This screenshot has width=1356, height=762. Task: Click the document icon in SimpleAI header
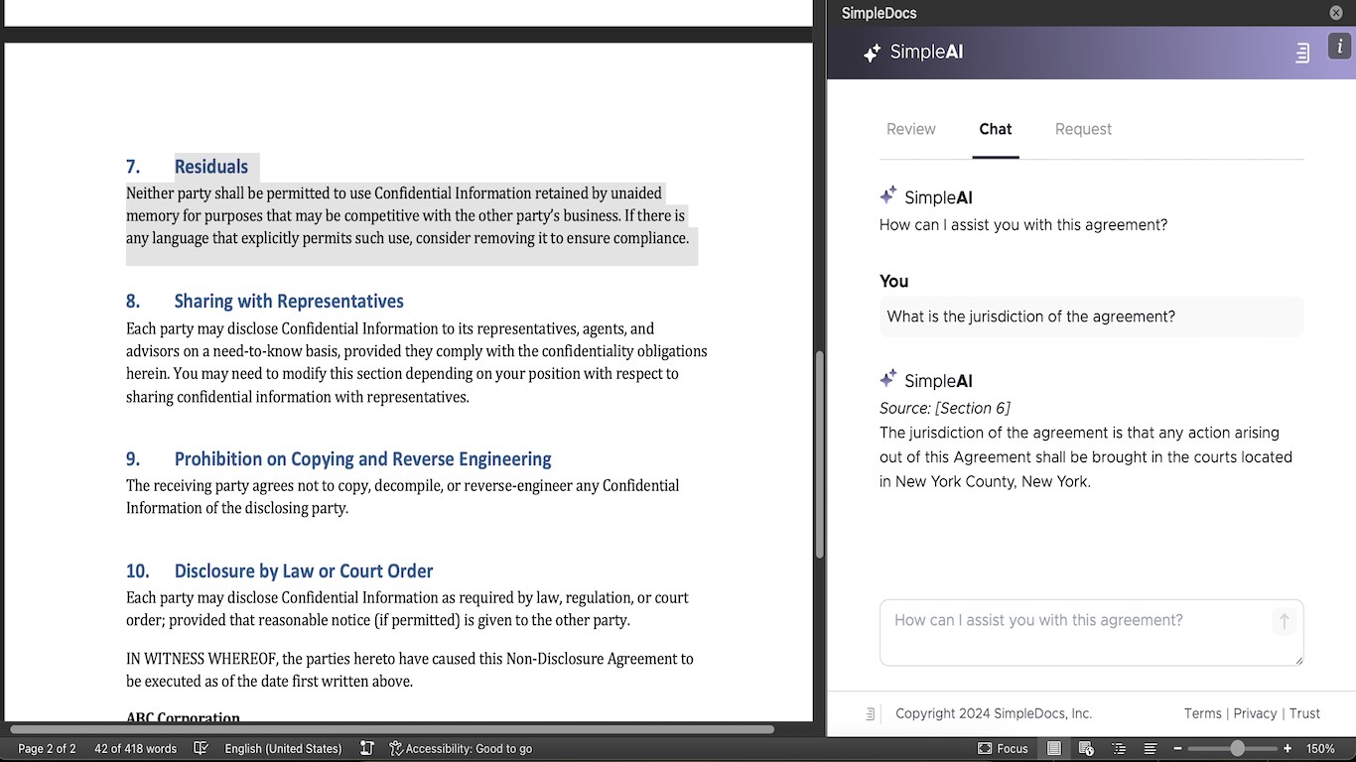(x=1302, y=53)
